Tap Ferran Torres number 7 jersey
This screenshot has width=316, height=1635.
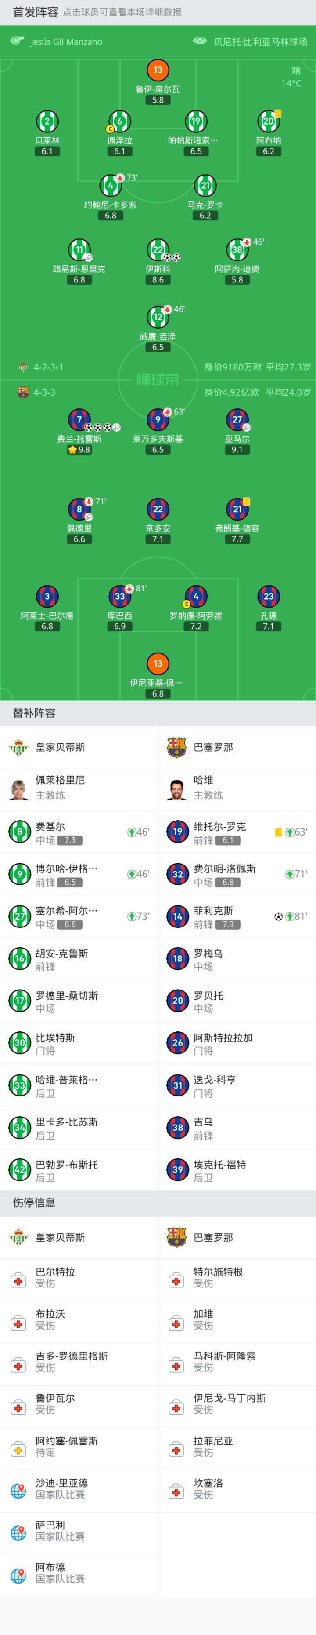point(79,420)
